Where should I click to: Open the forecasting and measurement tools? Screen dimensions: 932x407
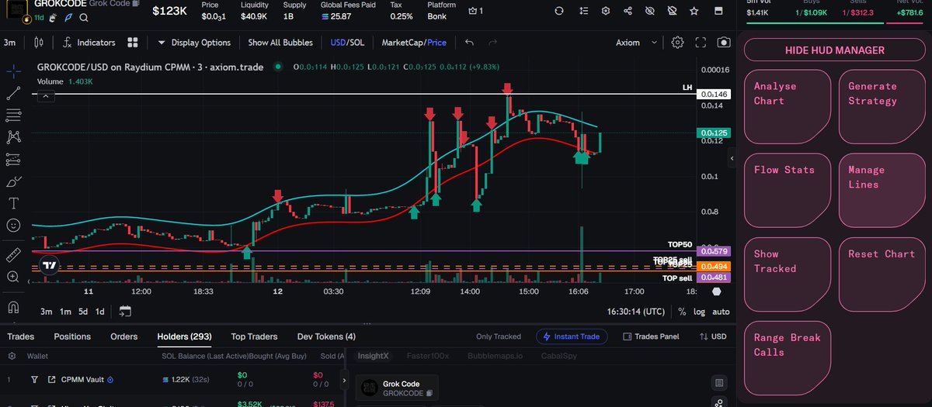pyautogui.click(x=13, y=160)
